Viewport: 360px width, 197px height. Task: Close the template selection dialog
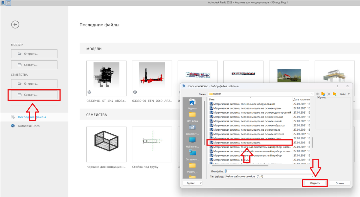click(347, 86)
